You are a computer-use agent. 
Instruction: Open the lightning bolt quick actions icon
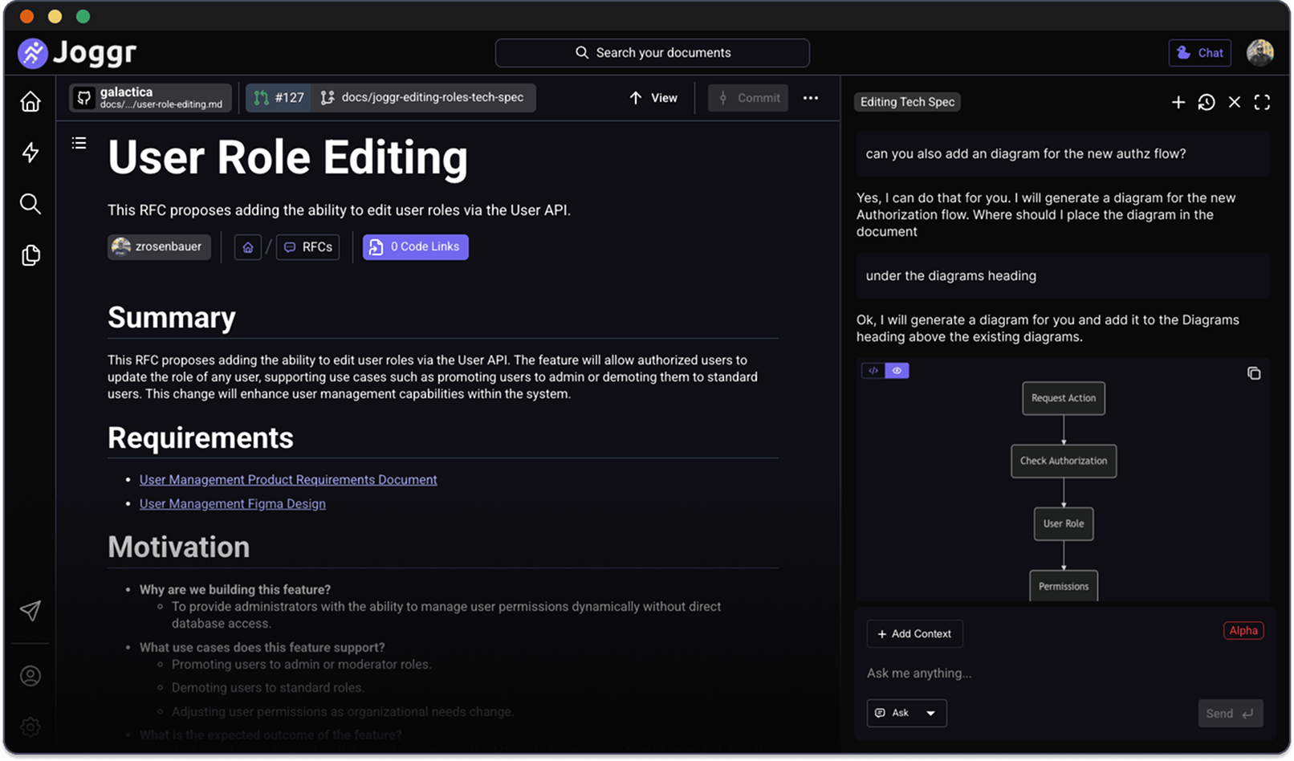pyautogui.click(x=31, y=153)
